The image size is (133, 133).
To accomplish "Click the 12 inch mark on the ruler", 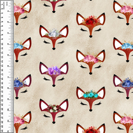I will [x=8, y=131].
